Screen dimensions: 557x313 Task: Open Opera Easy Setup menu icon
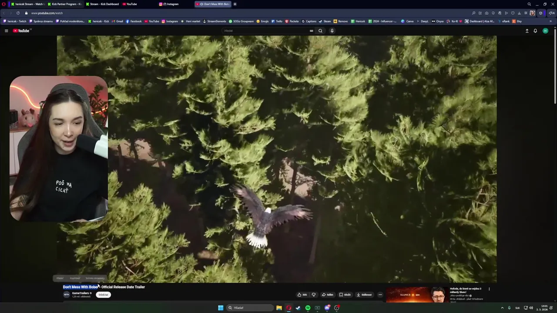coord(526,13)
